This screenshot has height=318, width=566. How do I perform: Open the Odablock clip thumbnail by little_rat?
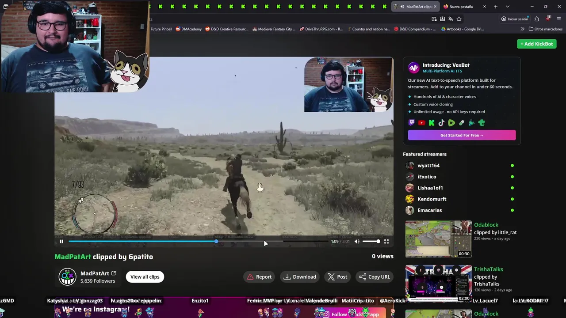[439, 239]
